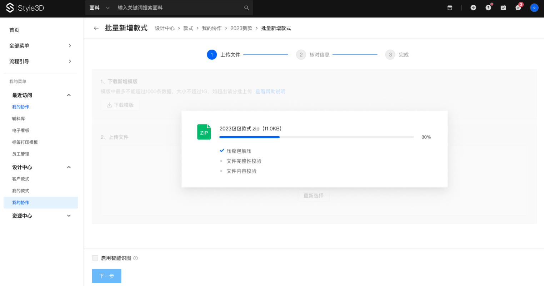Screen dimensions: 544x286
Task: Click the Style3D logo
Action: 25,8
